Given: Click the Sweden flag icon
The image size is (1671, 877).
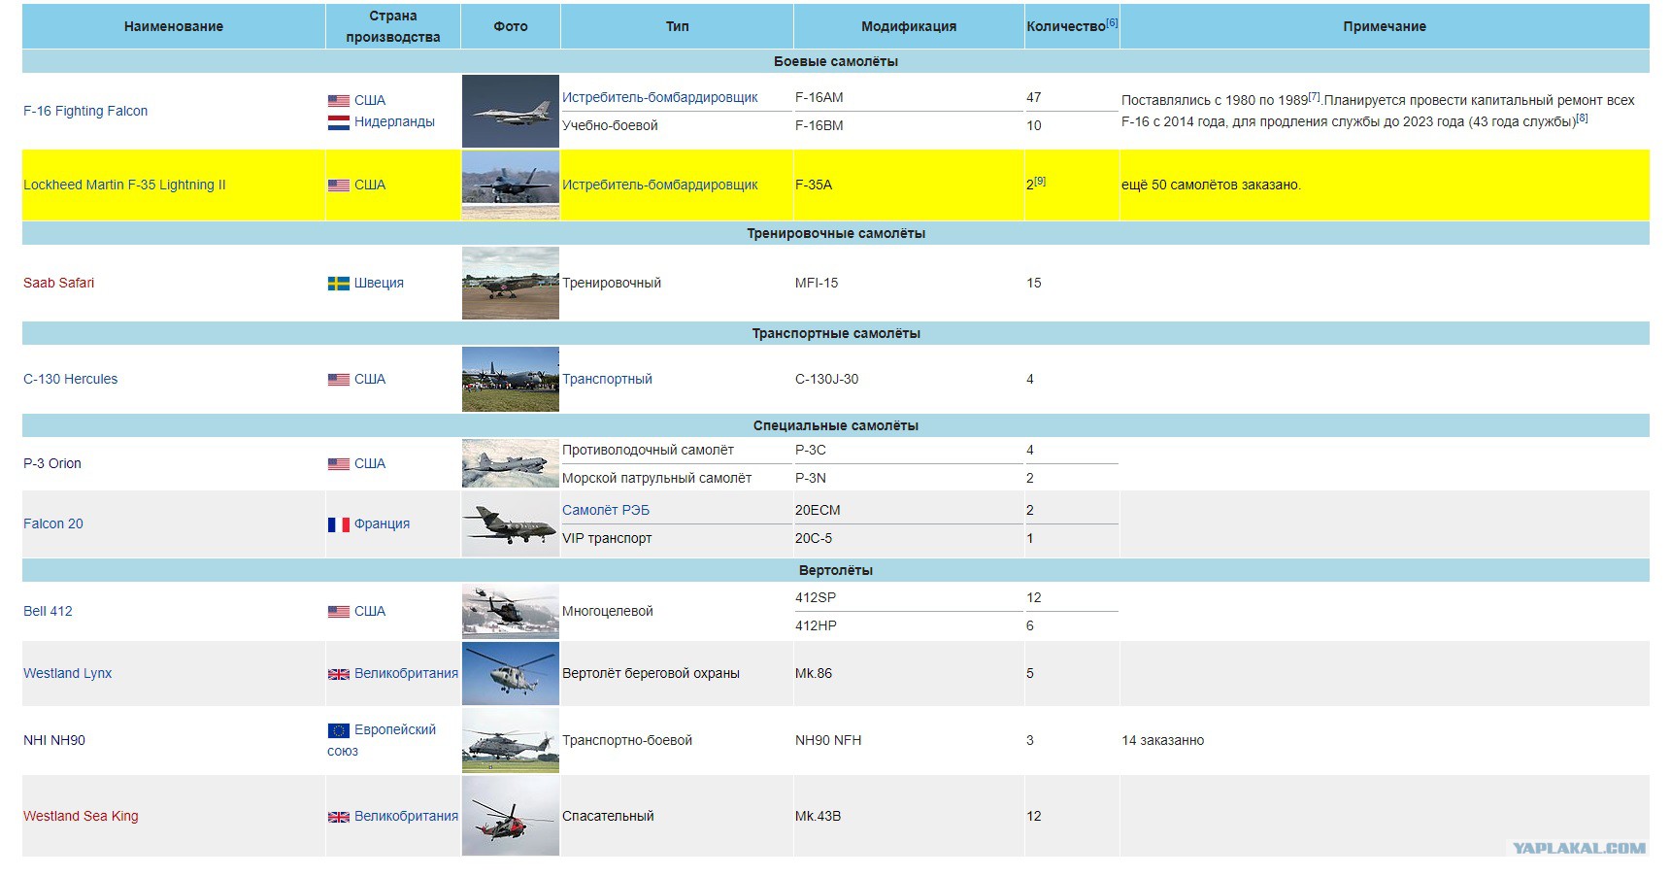Looking at the screenshot, I should [x=338, y=284].
